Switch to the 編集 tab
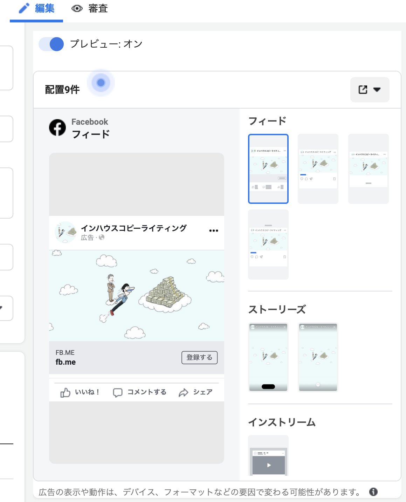 tap(37, 9)
